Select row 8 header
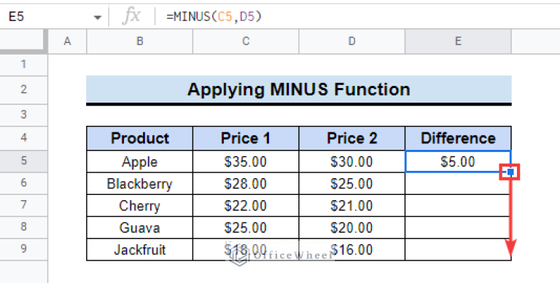The height and width of the screenshot is (283, 560). tap(23, 228)
